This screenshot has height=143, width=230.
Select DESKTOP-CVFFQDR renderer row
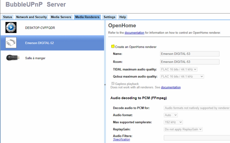tap(52, 28)
